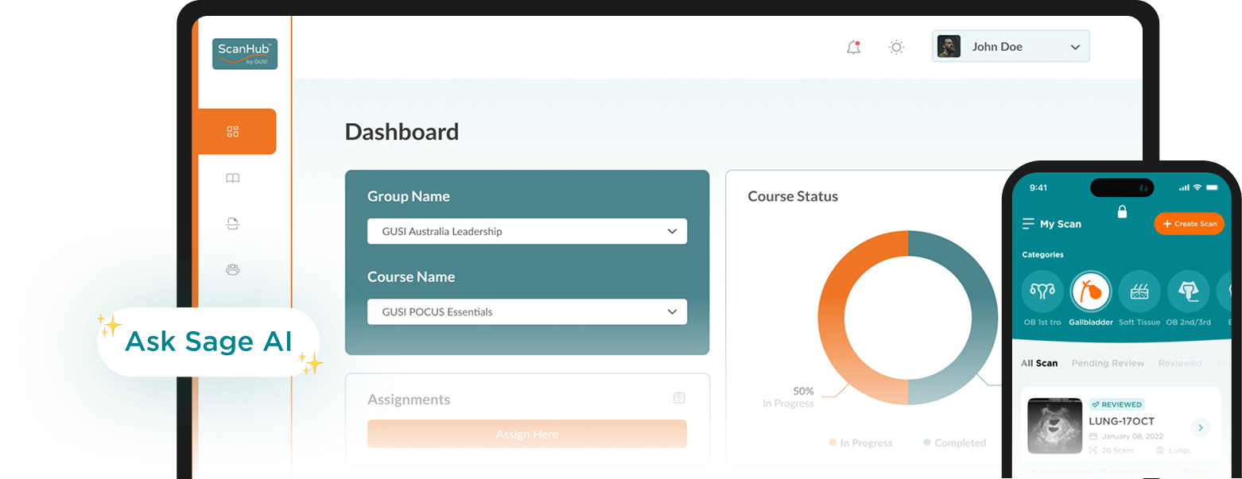Switch to the All Scan tab
Viewport: 1242px width, 479px height.
pyautogui.click(x=1039, y=363)
